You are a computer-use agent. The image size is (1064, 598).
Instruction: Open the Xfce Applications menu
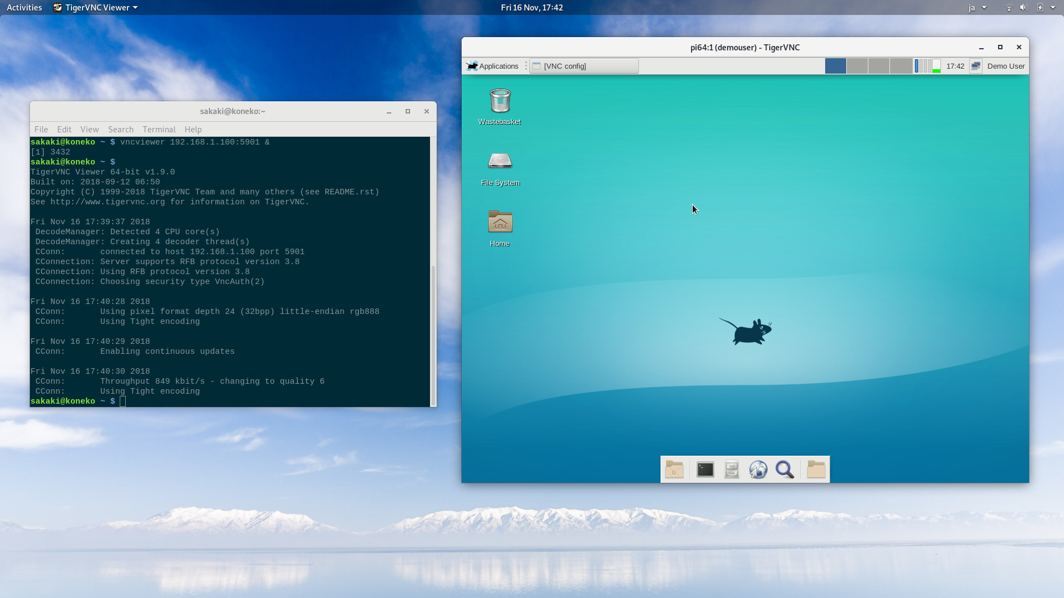[493, 66]
